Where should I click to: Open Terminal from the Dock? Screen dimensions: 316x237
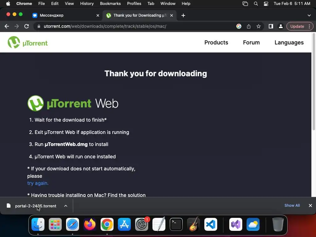pos(176,224)
